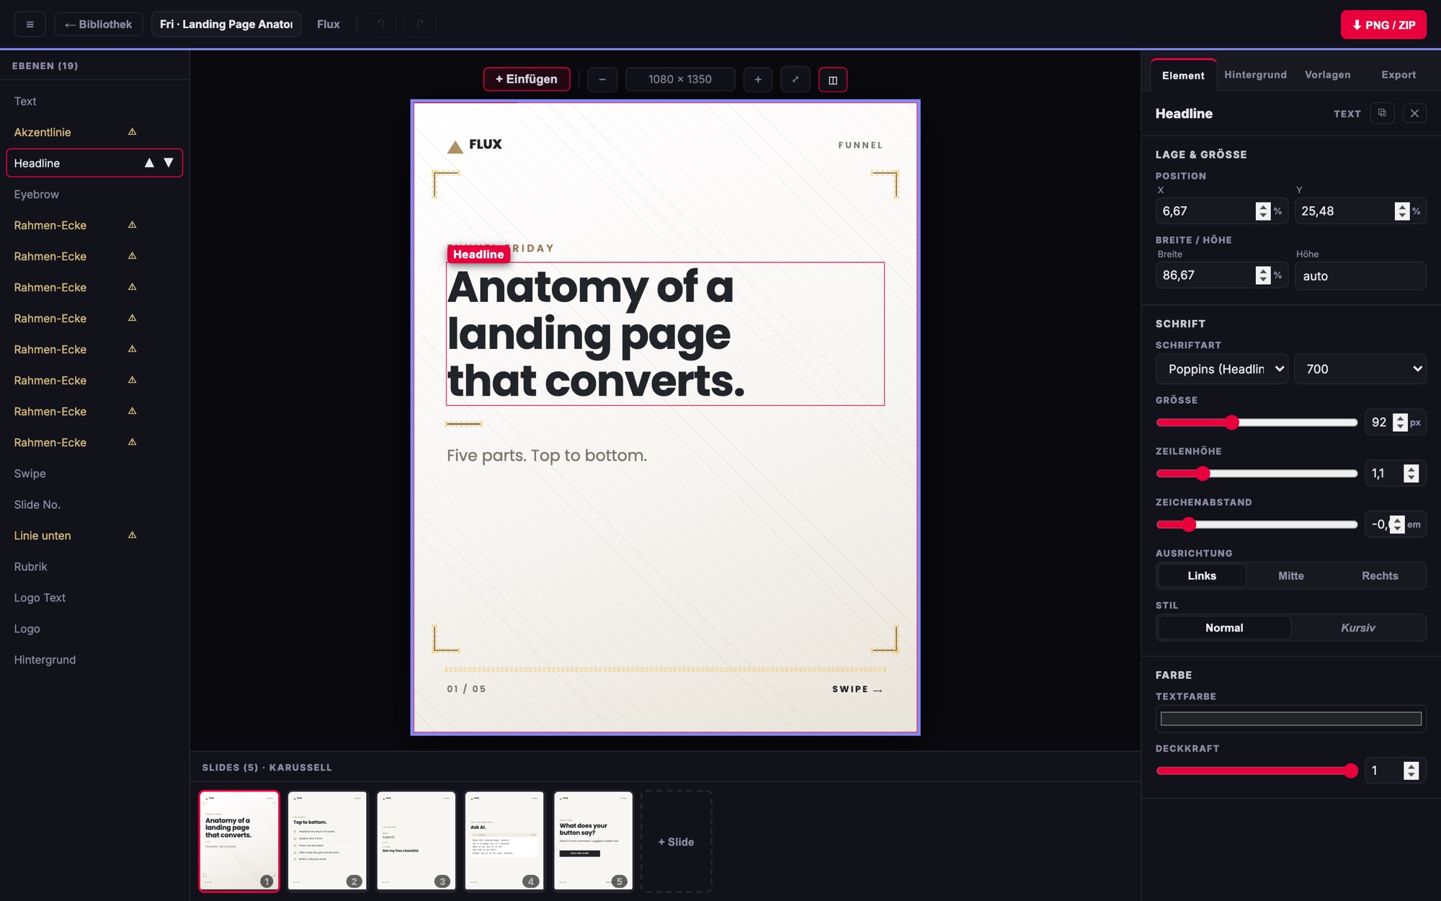Click the undo arrow icon
1441x901 pixels.
(x=380, y=25)
